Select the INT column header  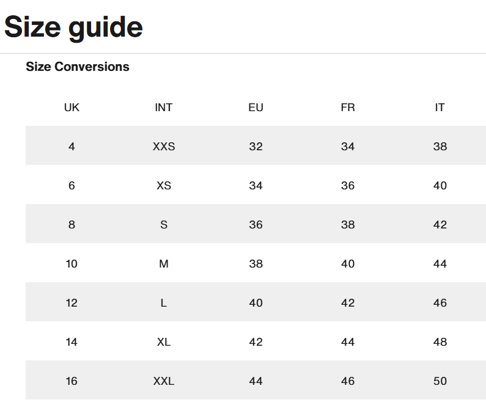point(164,108)
